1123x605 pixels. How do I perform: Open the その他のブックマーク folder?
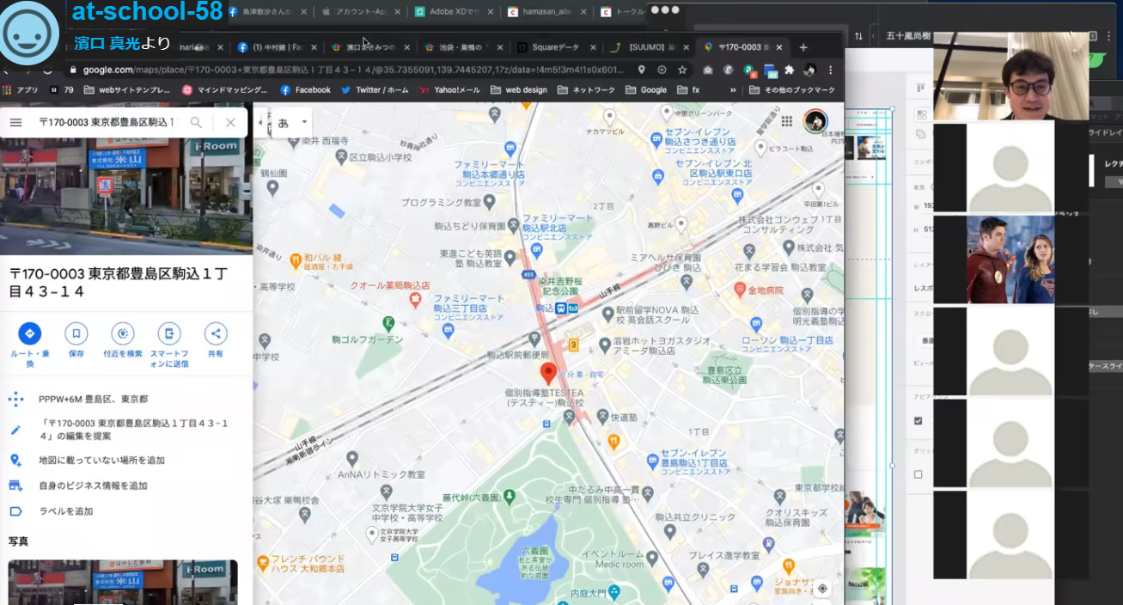point(792,89)
